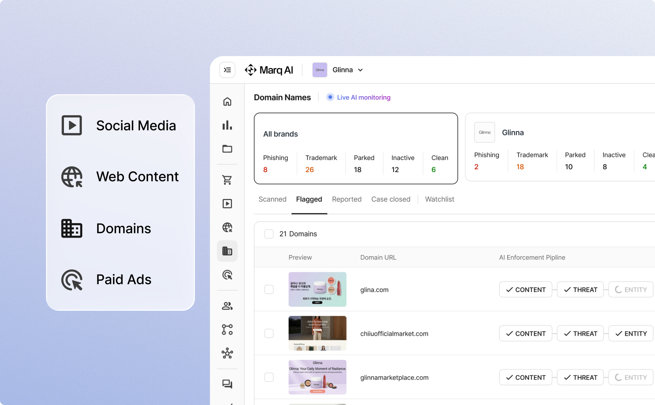Screen dimensions: 655x405
Task: Click the Glinna card Trademark count 18
Action: tap(520, 167)
